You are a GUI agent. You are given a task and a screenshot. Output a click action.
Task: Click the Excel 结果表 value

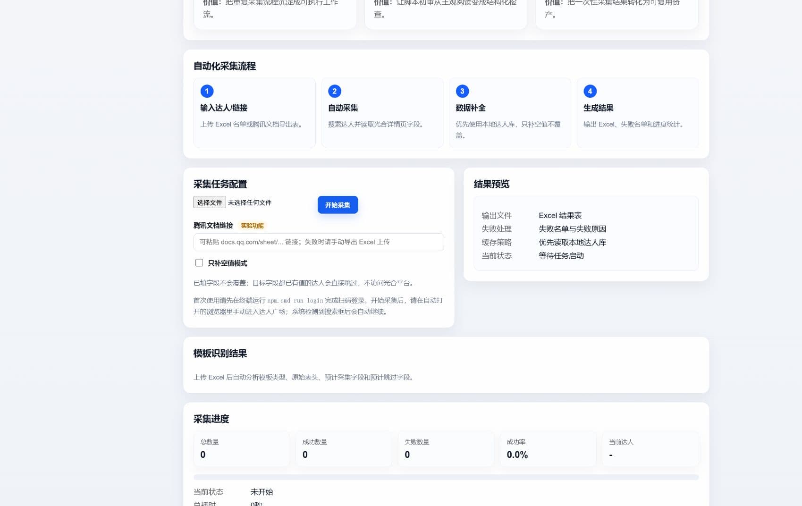coord(560,216)
